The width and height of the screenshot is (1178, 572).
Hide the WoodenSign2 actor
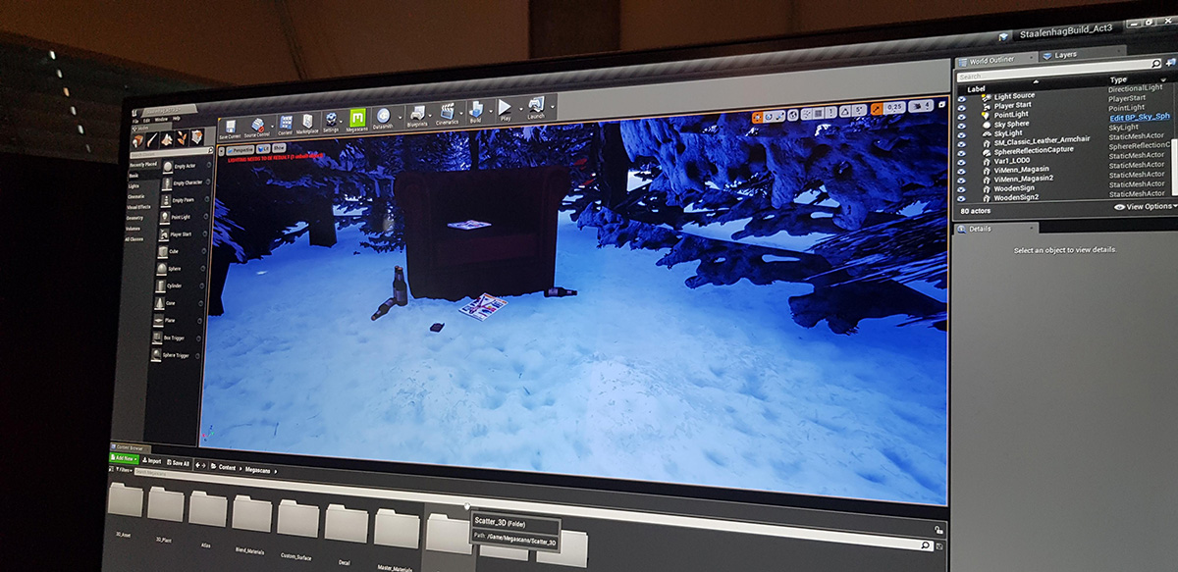click(961, 197)
